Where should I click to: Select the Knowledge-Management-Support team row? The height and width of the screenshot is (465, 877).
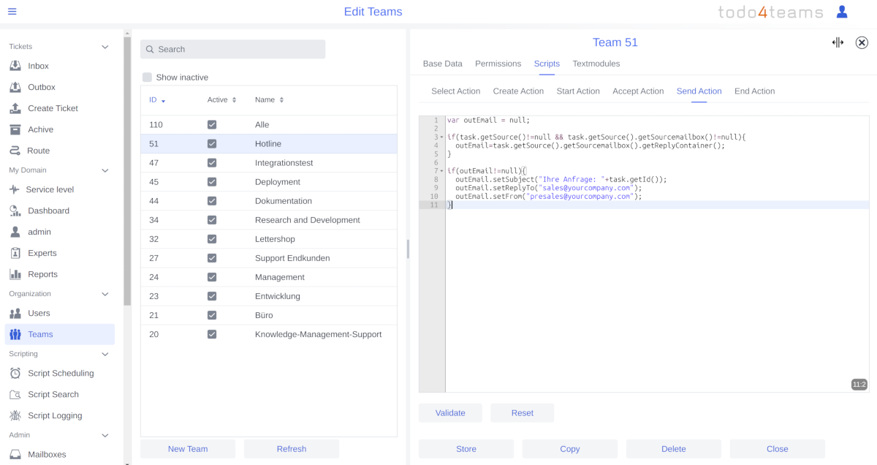269,334
